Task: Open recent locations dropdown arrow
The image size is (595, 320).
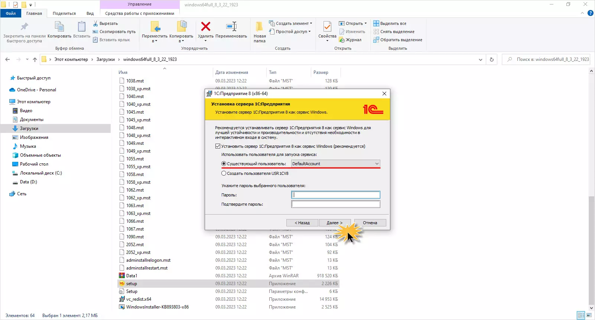Action: click(x=27, y=59)
